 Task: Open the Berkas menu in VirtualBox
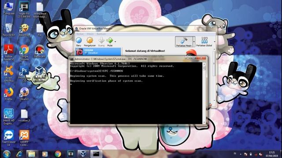[80, 34]
